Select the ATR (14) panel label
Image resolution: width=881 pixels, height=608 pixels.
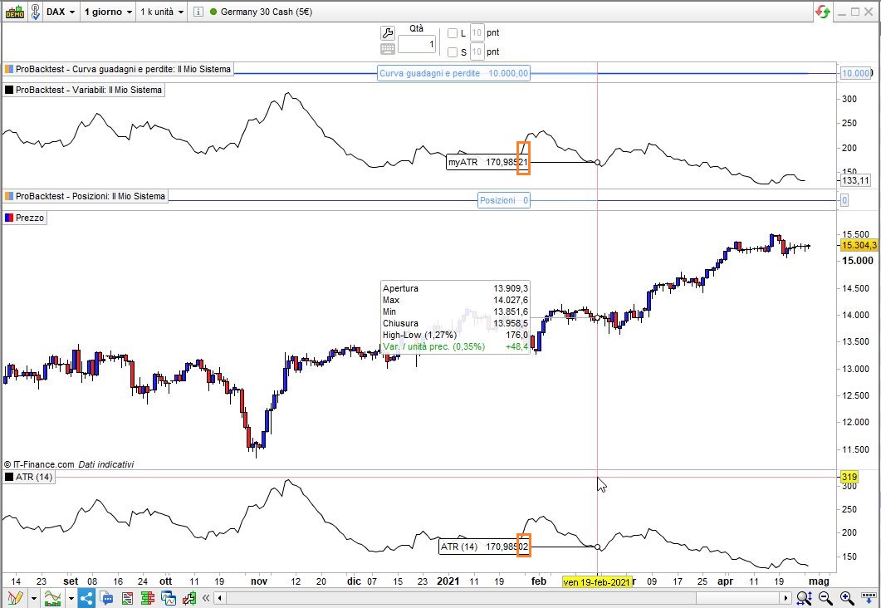click(x=30, y=477)
